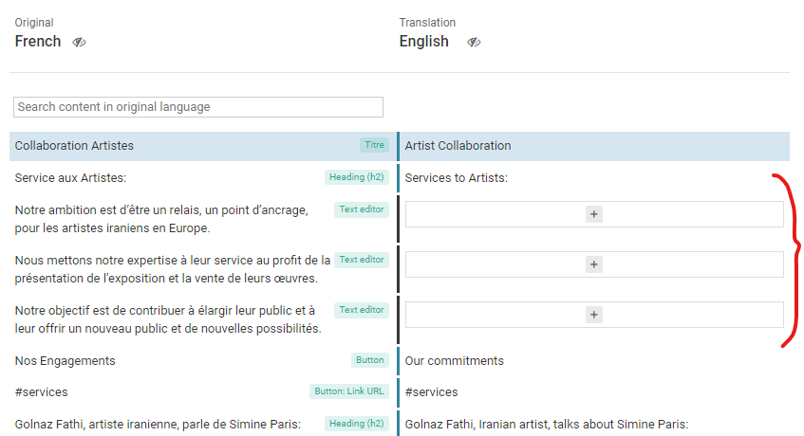Toggle the eye icon next to English
The image size is (804, 436).
point(474,42)
